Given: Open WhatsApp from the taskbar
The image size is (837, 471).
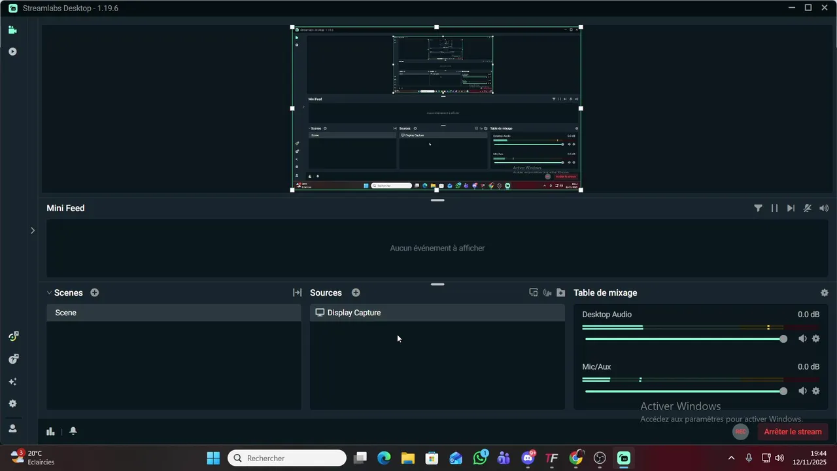Looking at the screenshot, I should [x=480, y=458].
